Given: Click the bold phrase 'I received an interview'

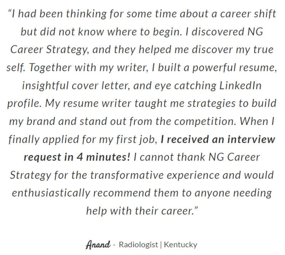Looking at the screenshot, I should click(x=218, y=139).
